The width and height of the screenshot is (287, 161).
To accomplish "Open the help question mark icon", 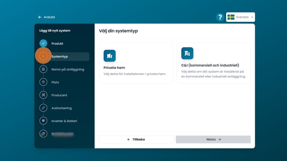I will (x=220, y=17).
